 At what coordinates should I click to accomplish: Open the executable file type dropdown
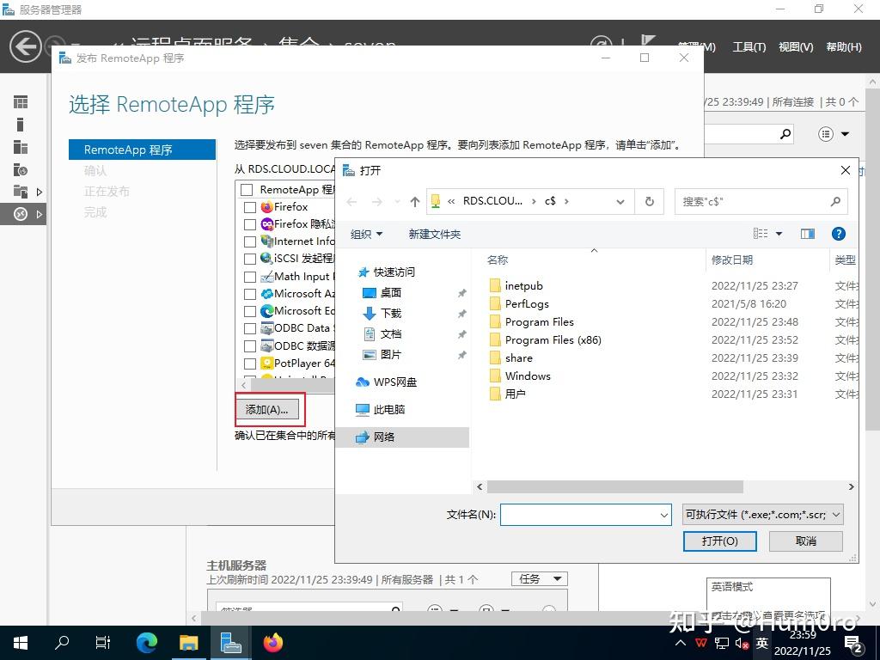tap(761, 514)
